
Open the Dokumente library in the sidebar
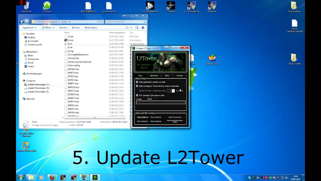tap(33, 59)
